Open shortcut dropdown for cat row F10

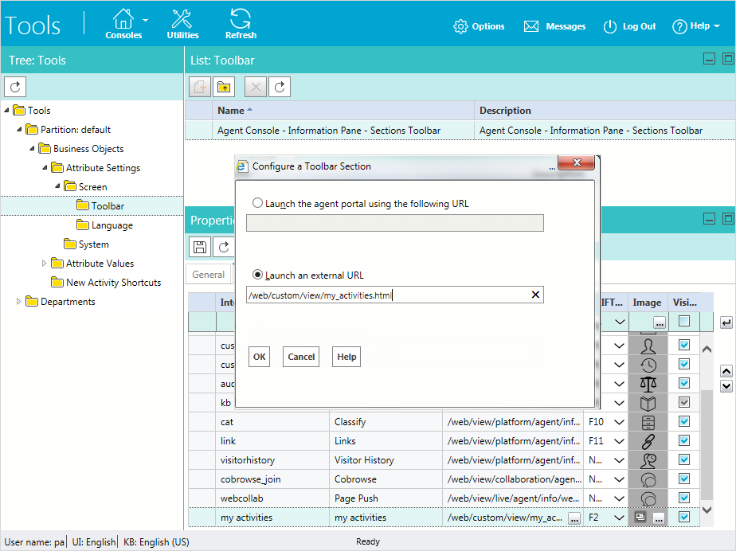(x=619, y=422)
